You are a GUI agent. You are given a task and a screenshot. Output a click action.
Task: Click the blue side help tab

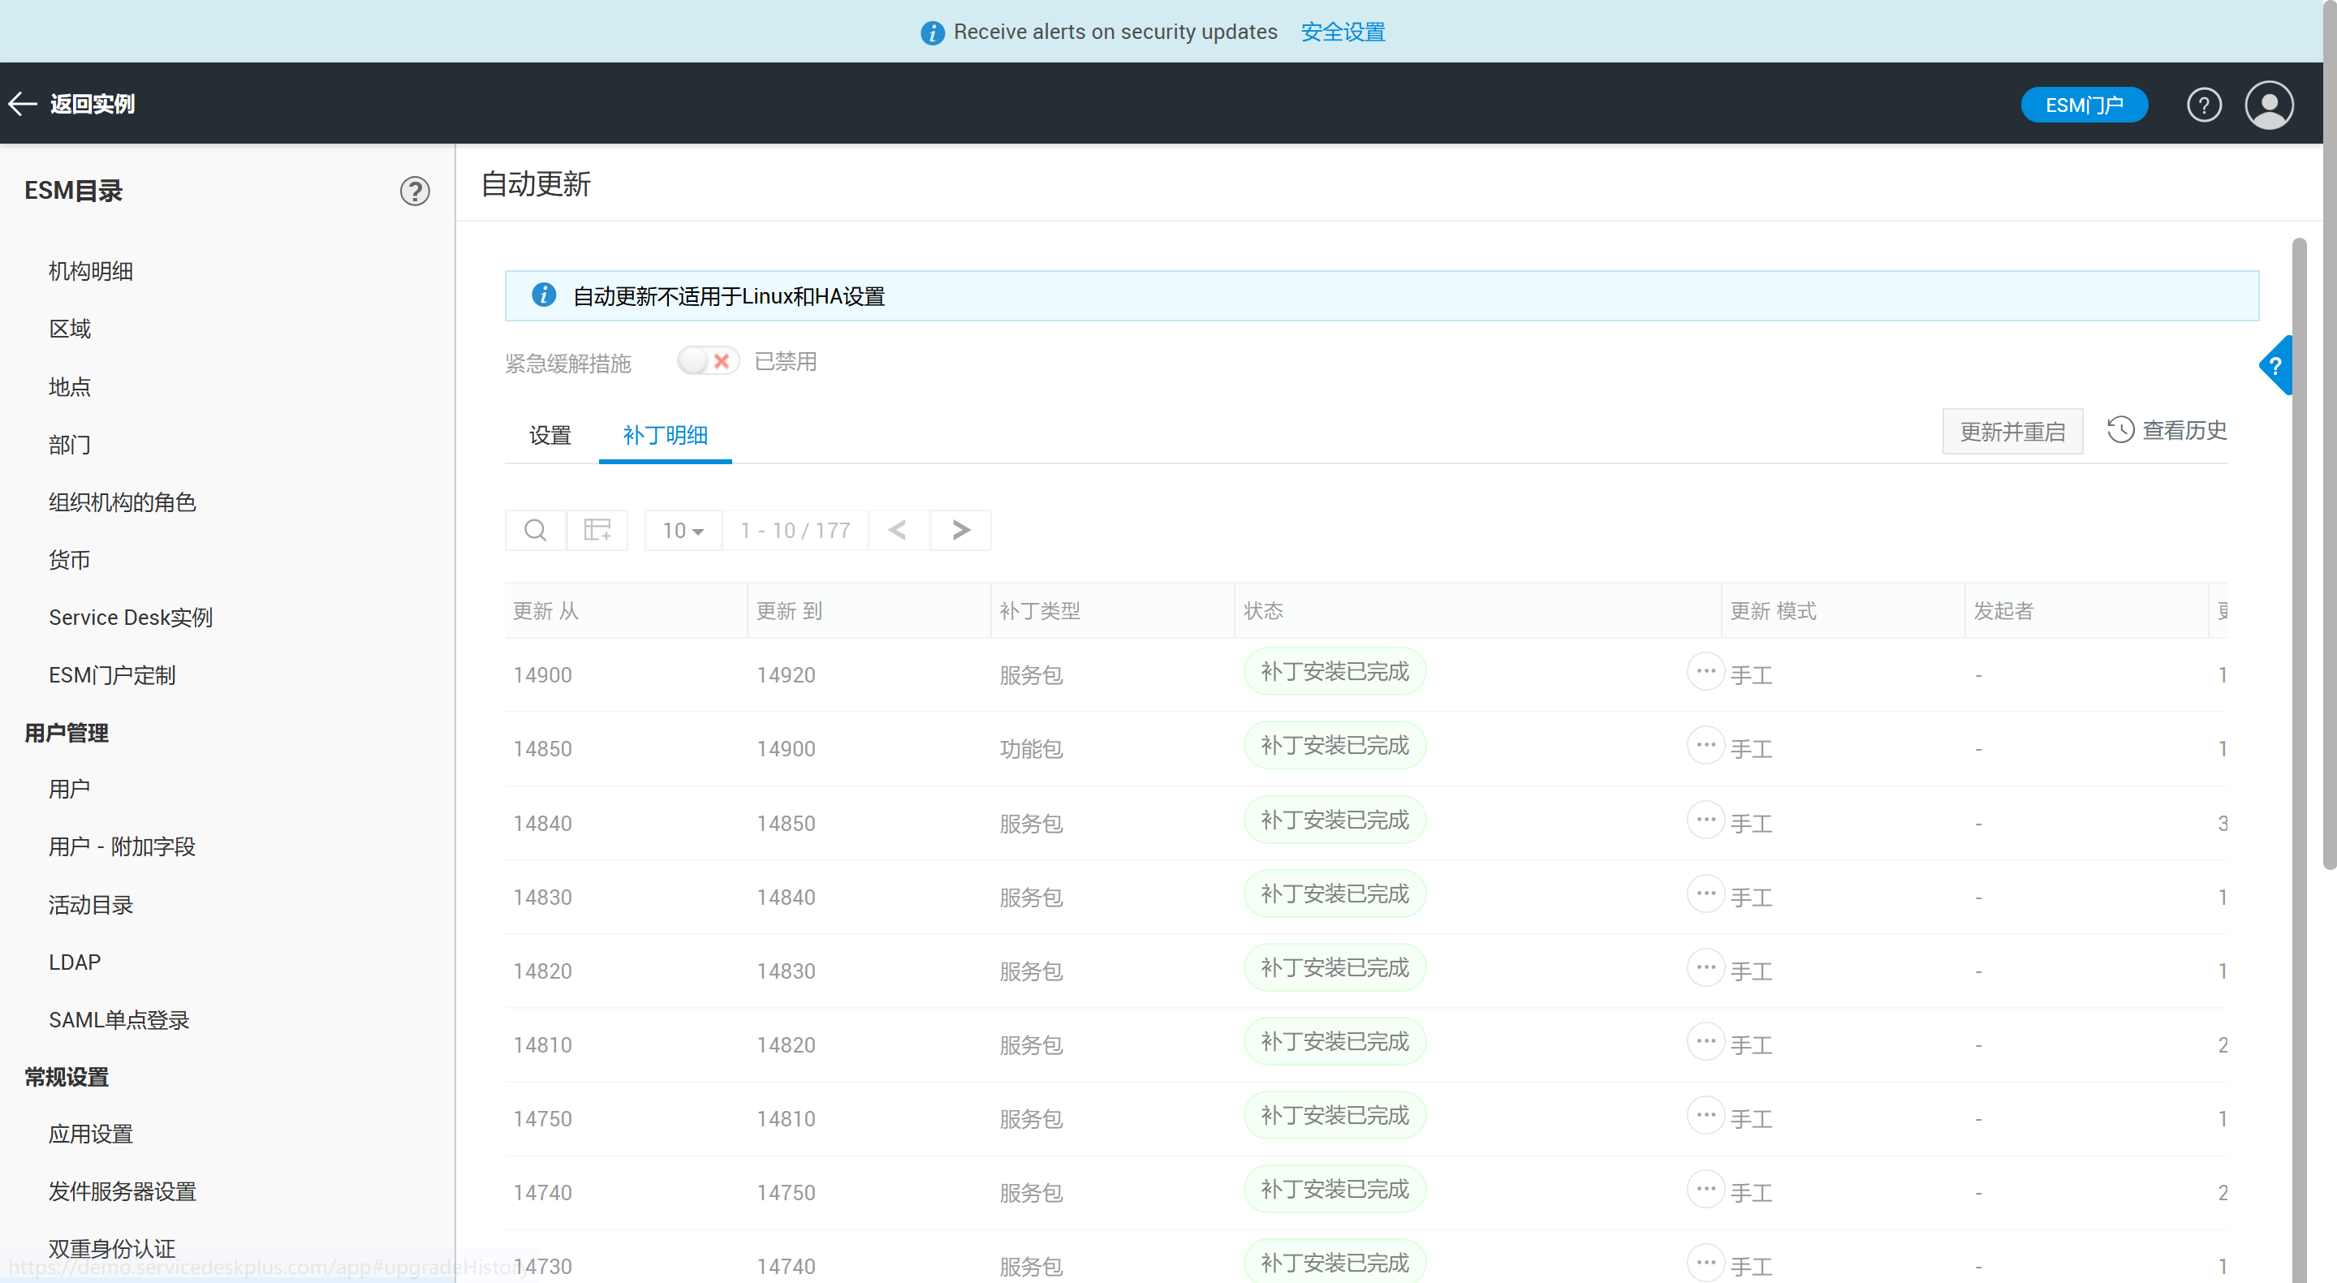(x=2275, y=365)
